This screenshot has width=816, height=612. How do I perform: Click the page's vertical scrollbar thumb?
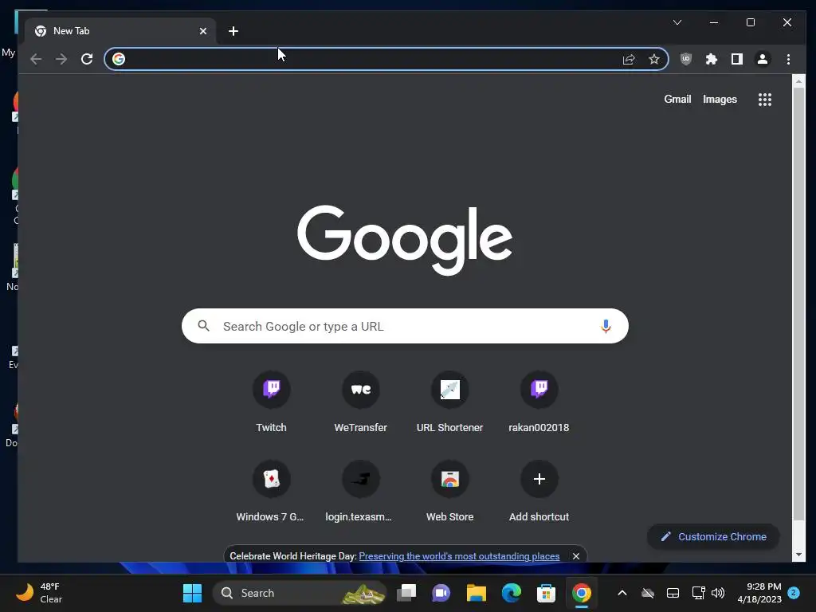798,304
